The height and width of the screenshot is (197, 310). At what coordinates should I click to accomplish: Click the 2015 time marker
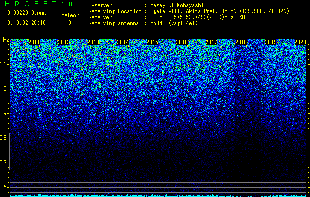tap(152, 42)
